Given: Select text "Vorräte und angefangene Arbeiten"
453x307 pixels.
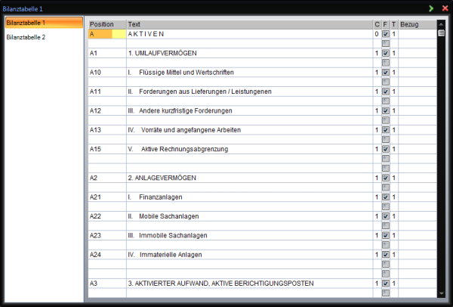Looking at the screenshot, I should 191,130.
